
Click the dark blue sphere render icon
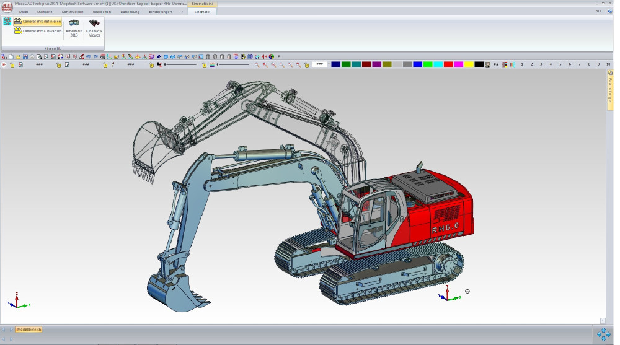[159, 56]
